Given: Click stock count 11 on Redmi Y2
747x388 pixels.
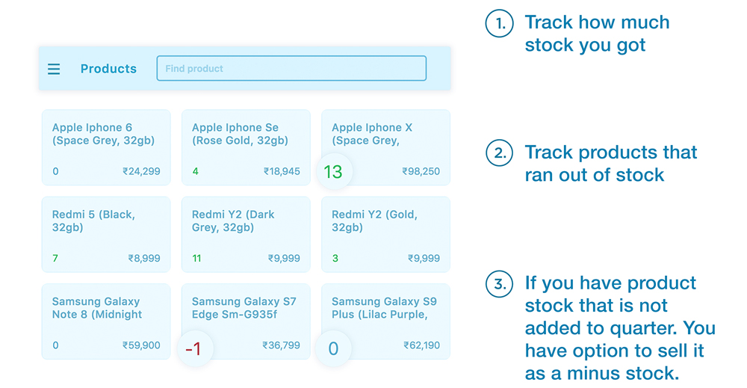Looking at the screenshot, I should coord(196,259).
